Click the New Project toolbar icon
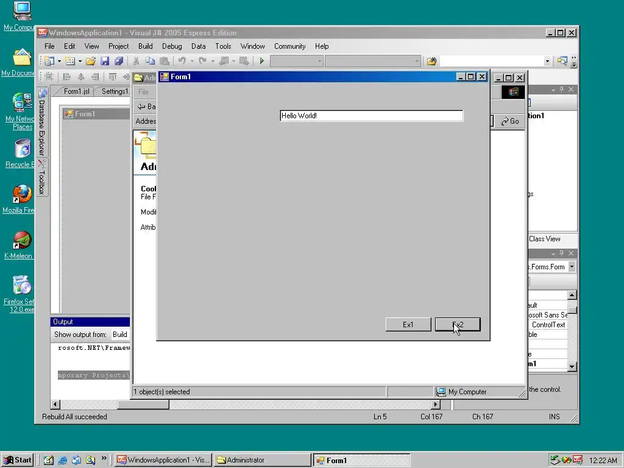624x468 pixels. pos(49,61)
